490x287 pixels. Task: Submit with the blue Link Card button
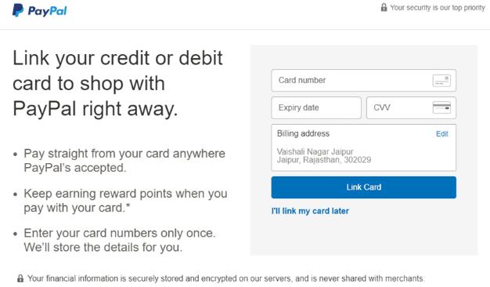363,187
